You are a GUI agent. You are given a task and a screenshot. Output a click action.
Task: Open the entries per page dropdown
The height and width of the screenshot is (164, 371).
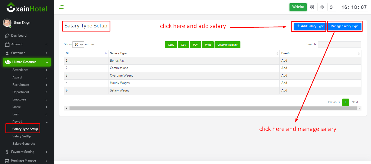click(78, 45)
